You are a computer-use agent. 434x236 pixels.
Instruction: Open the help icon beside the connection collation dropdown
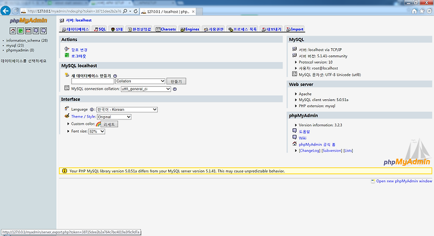point(175,89)
